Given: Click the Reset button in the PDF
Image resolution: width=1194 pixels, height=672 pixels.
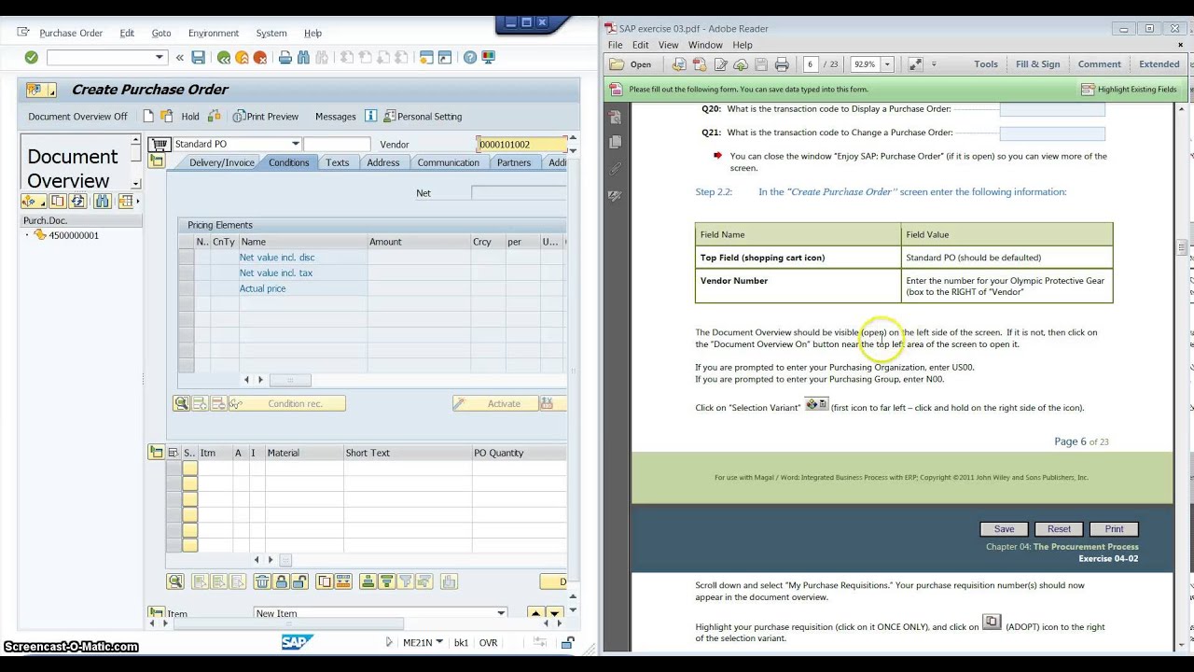Looking at the screenshot, I should [1059, 528].
